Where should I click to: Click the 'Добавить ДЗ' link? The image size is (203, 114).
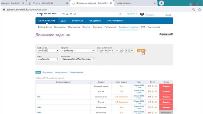pyautogui.click(x=166, y=34)
